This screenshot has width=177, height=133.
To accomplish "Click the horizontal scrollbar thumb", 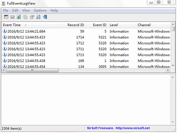I will [32, 70].
